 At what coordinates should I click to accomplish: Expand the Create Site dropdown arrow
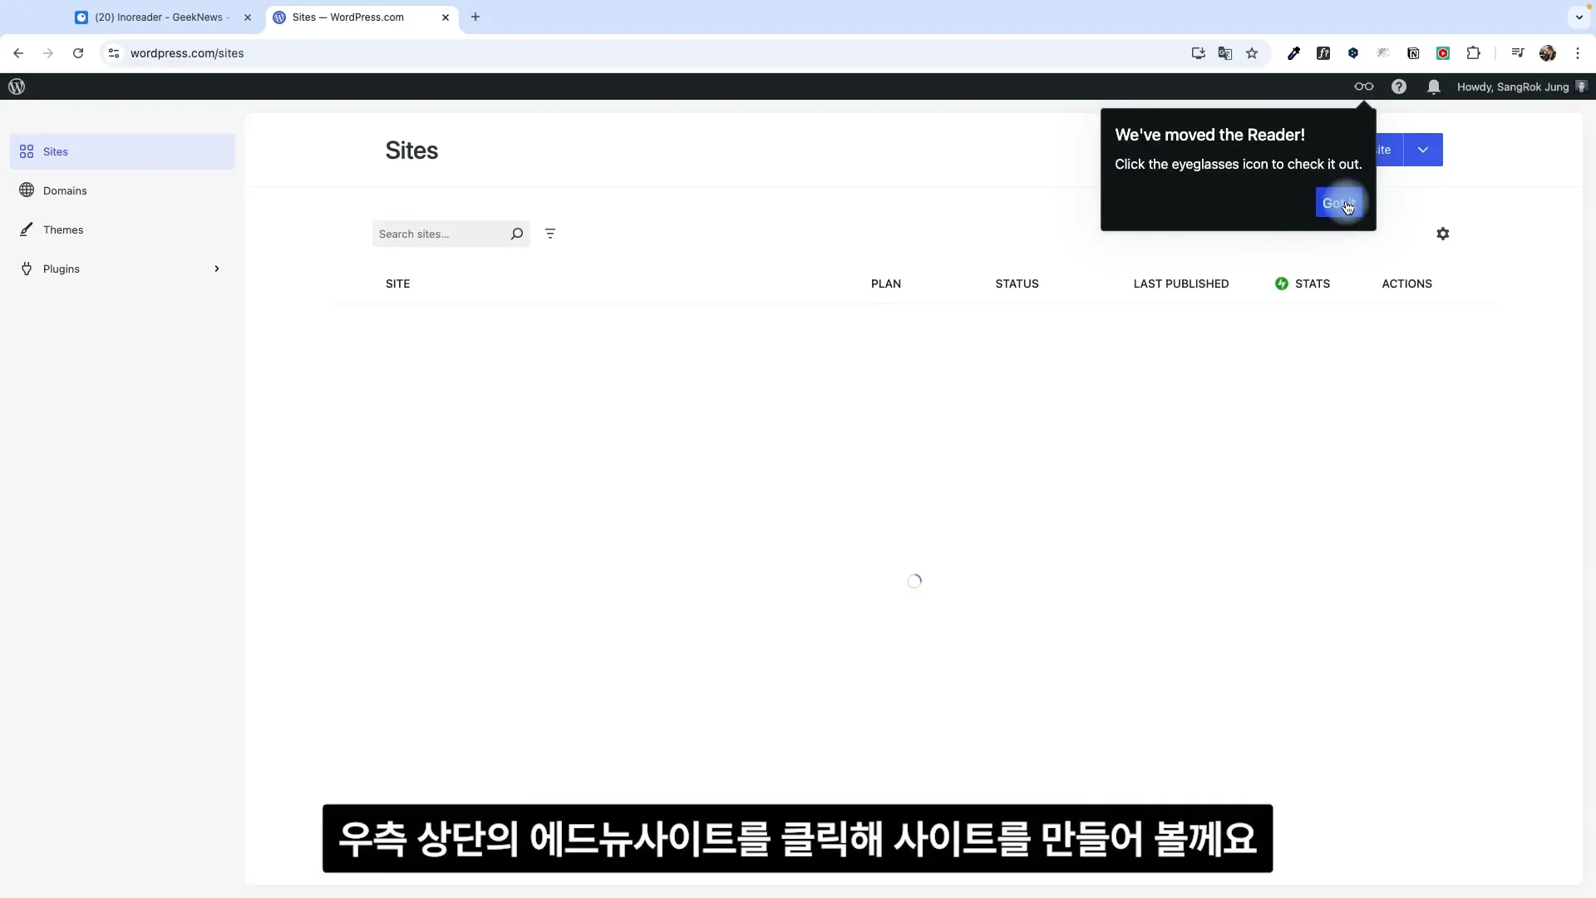click(x=1423, y=149)
